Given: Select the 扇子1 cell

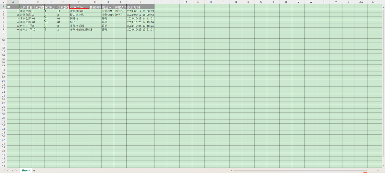Looking at the screenshot, I should coord(79,22).
